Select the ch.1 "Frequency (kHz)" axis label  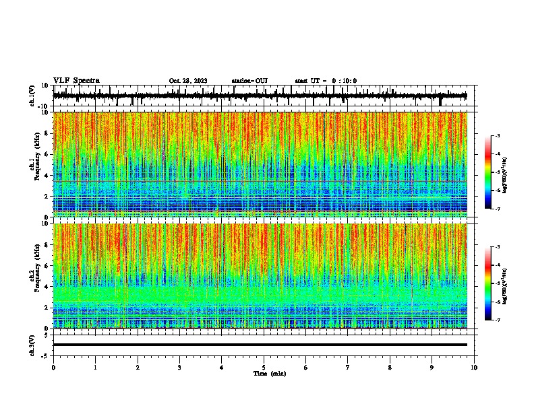(x=37, y=157)
